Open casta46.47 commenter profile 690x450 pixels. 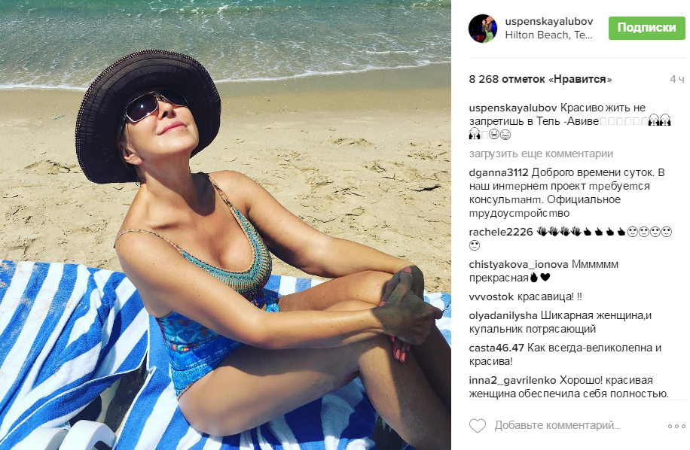[496, 348]
